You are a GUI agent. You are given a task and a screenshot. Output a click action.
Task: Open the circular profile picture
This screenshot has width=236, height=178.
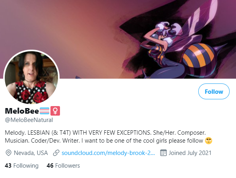31,77
